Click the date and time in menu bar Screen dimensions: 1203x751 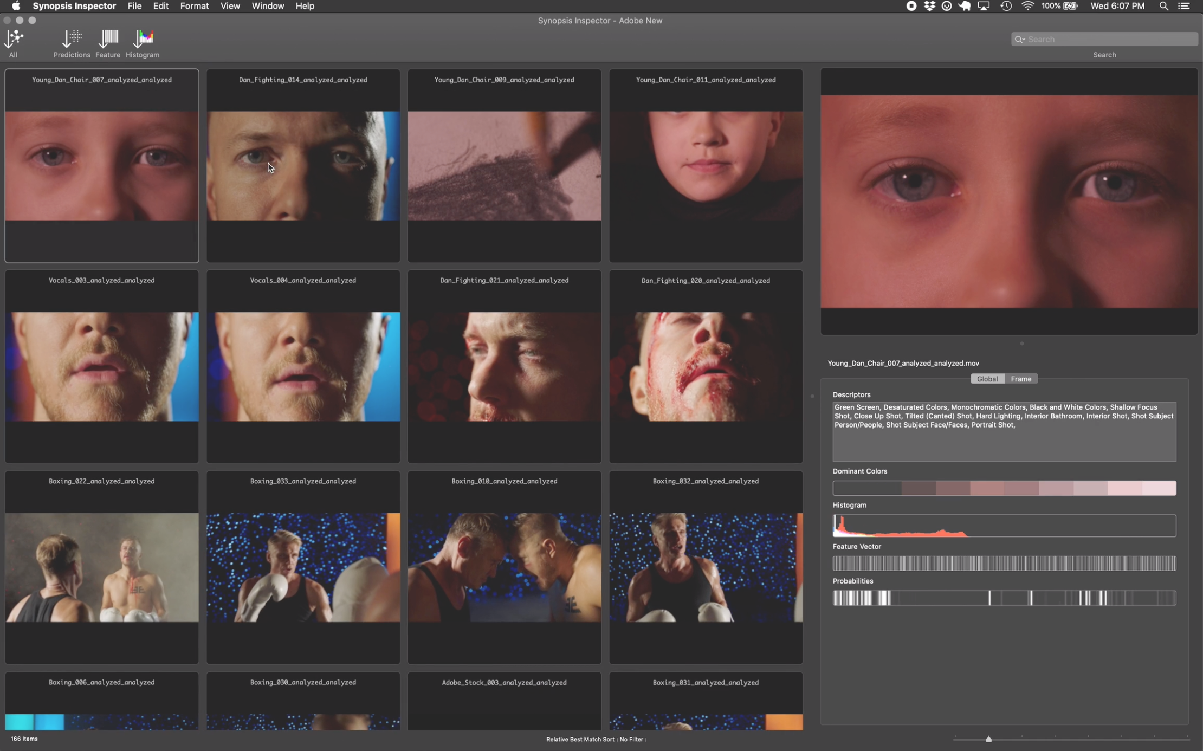[1117, 6]
